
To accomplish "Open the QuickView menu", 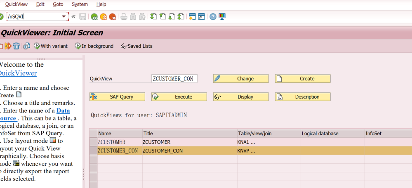I will [x=16, y=4].
